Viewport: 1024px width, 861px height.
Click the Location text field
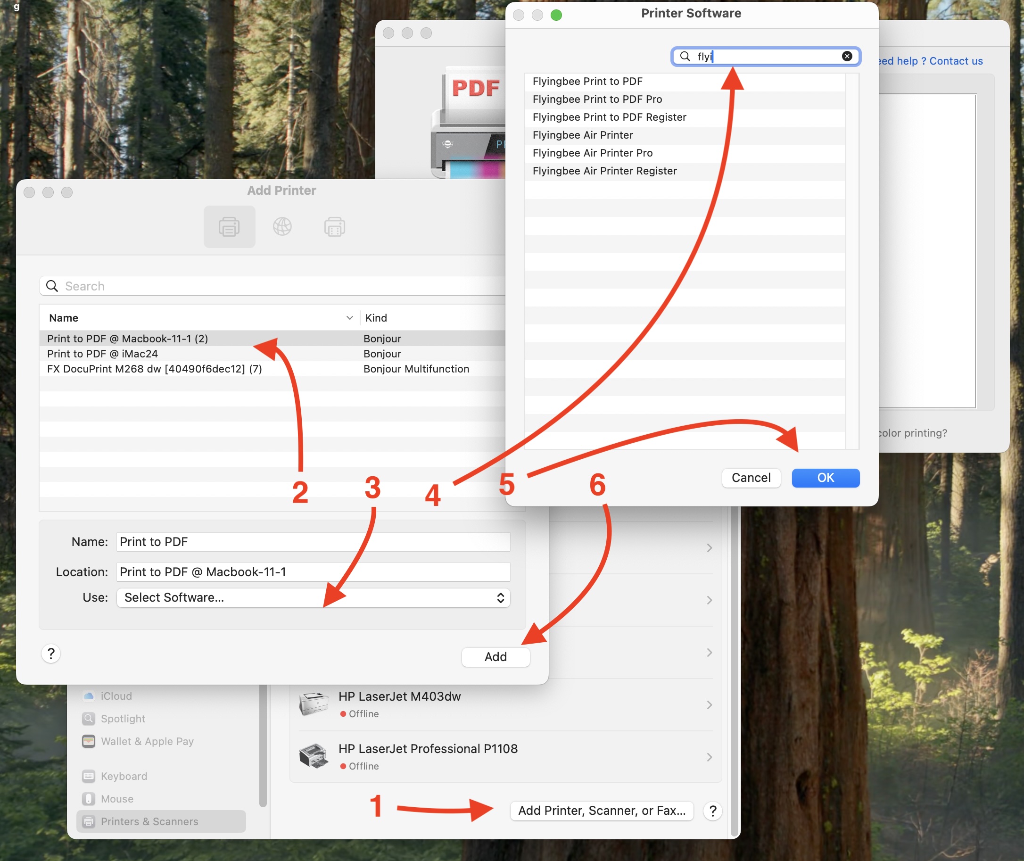point(314,572)
